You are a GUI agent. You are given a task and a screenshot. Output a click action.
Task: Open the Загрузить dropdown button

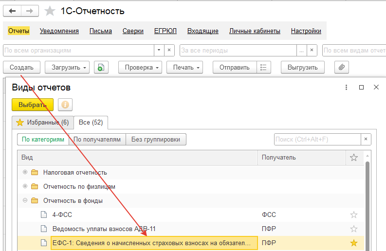[x=67, y=67]
